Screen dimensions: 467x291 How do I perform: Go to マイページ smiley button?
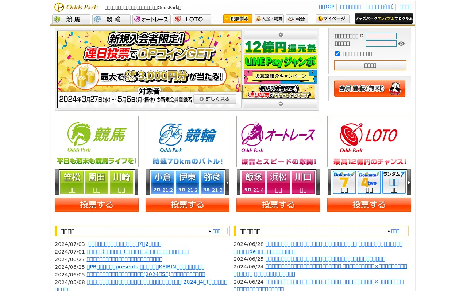(x=332, y=19)
